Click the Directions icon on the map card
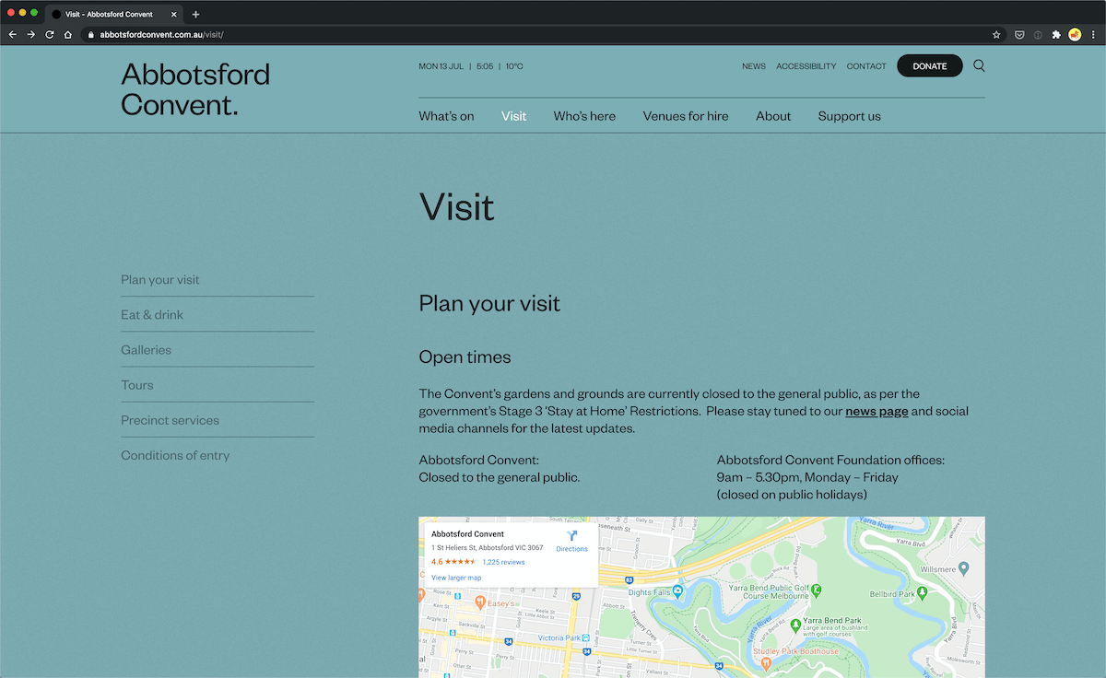Viewport: 1106px width, 678px height. (x=571, y=535)
